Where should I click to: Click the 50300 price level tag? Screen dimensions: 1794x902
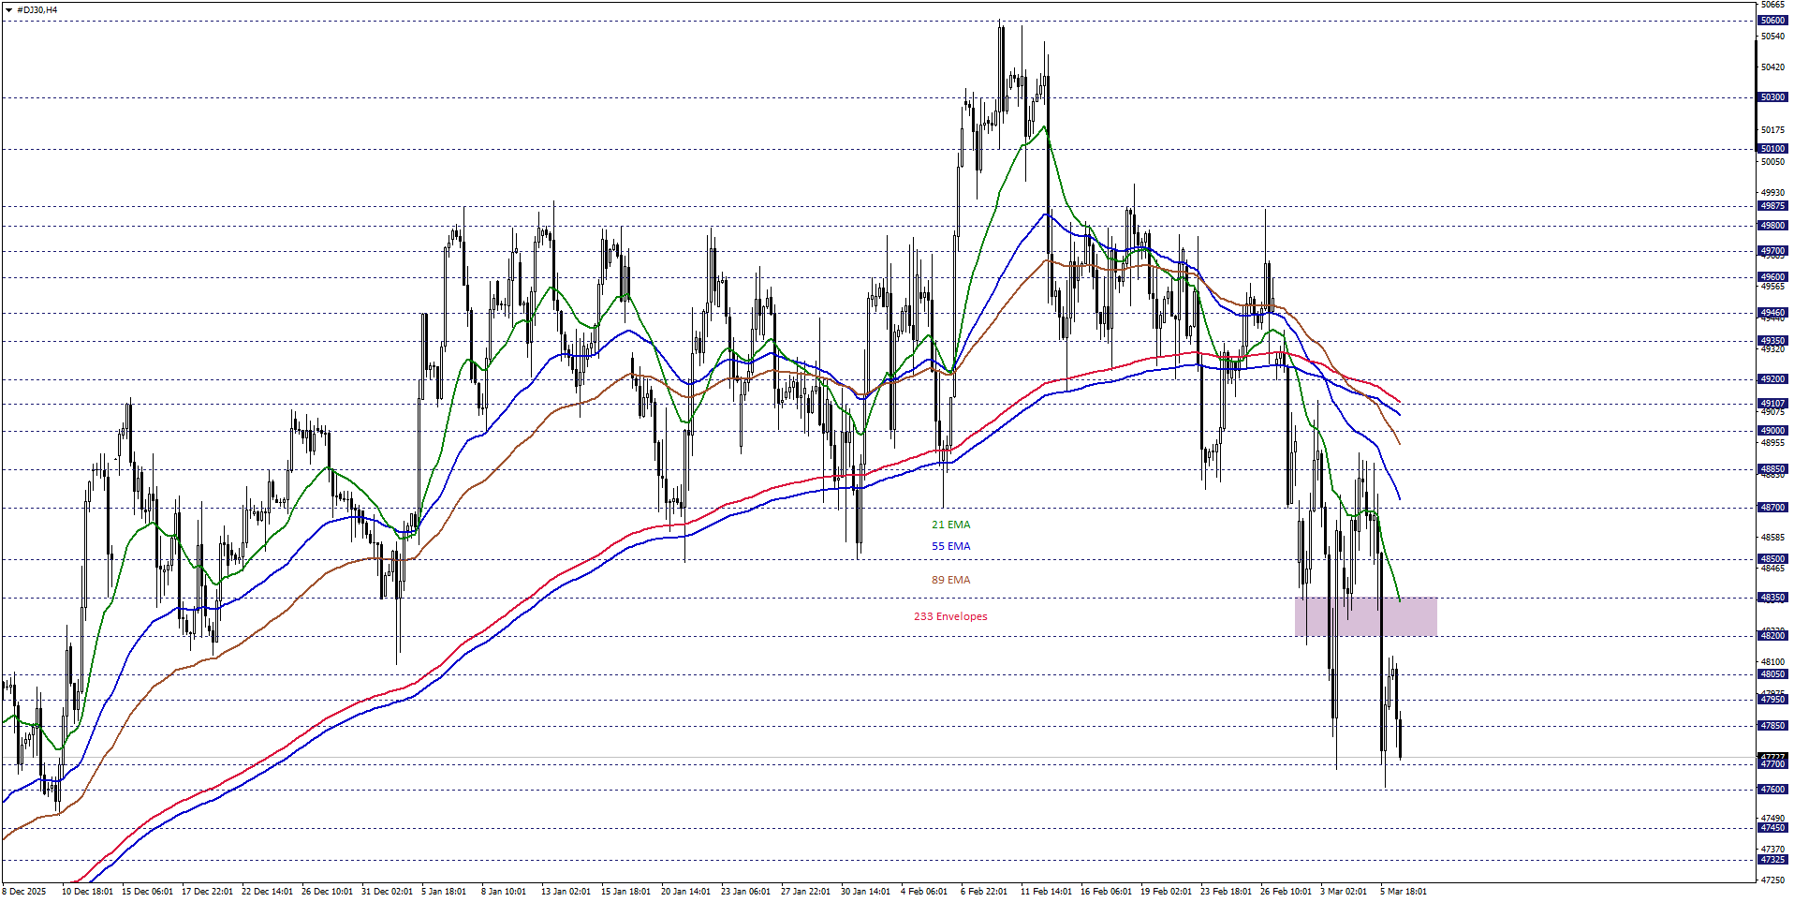[1772, 97]
